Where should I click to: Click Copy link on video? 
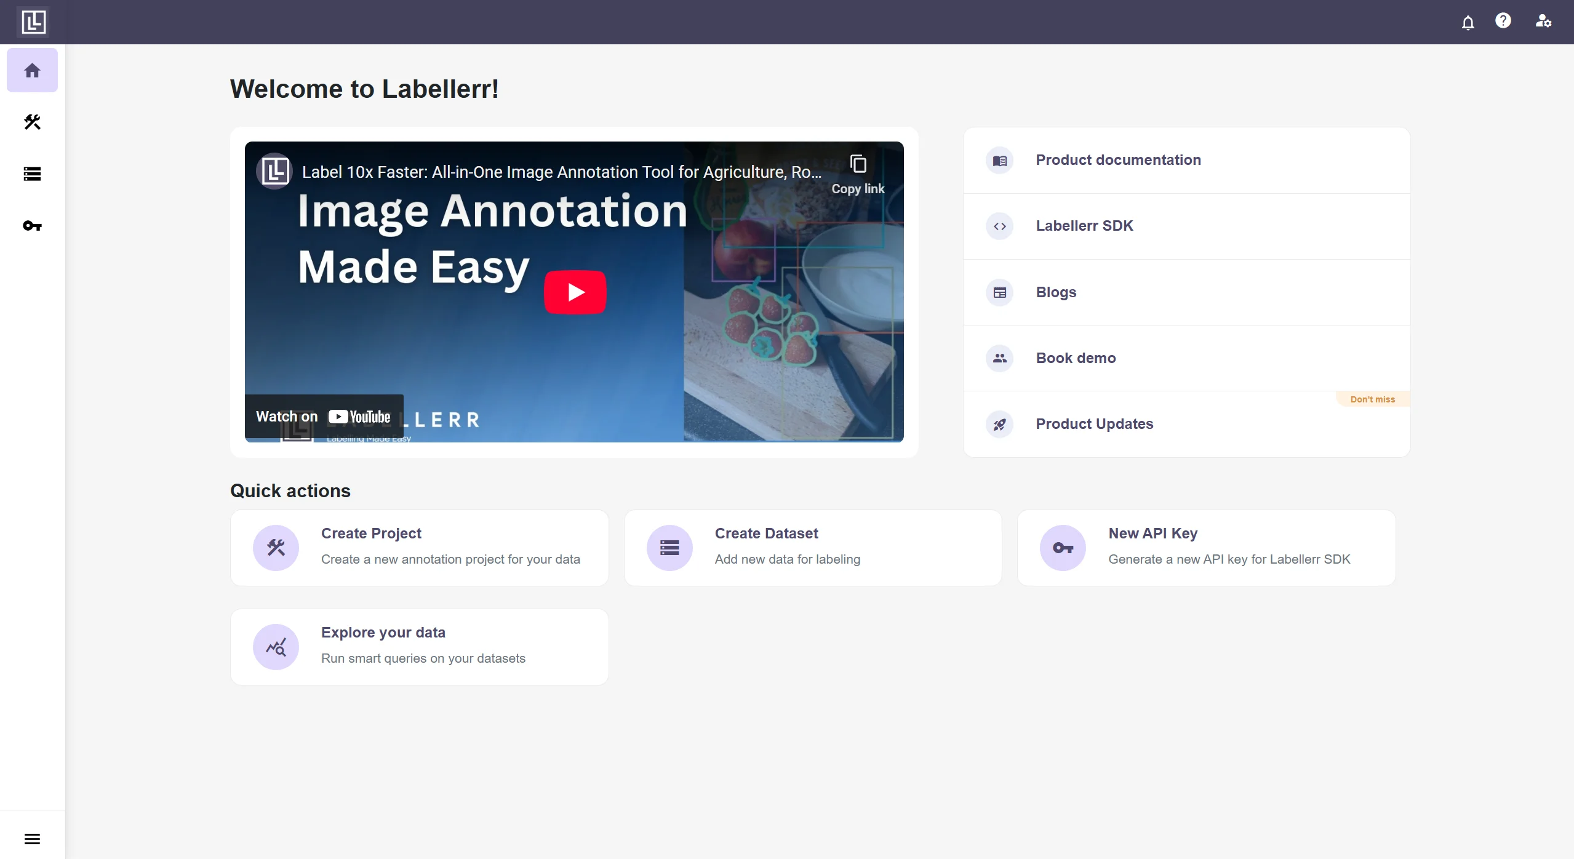coord(858,174)
